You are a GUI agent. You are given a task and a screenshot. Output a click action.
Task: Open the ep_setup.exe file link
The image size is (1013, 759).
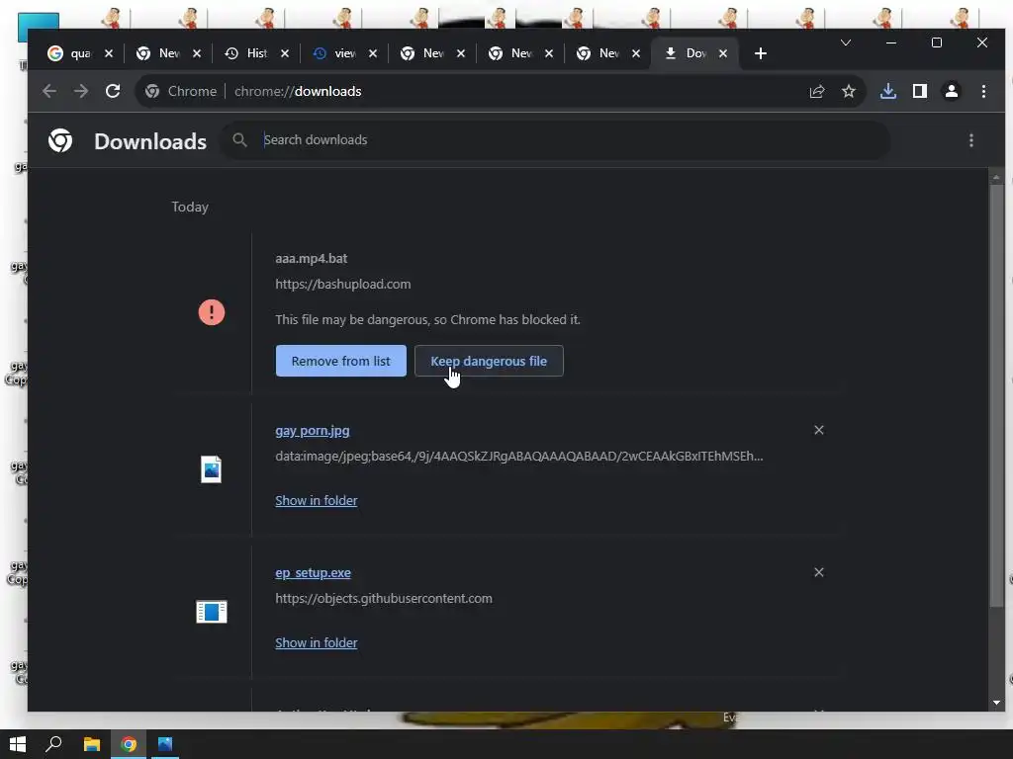point(314,572)
